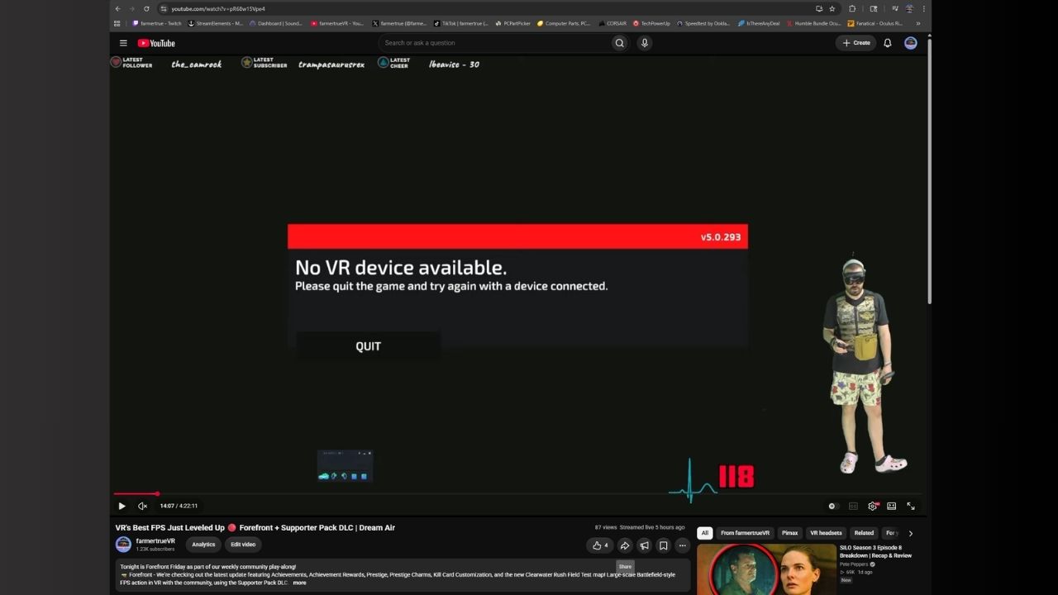The width and height of the screenshot is (1058, 595).
Task: Open more actions three-dot menu
Action: [x=682, y=545]
